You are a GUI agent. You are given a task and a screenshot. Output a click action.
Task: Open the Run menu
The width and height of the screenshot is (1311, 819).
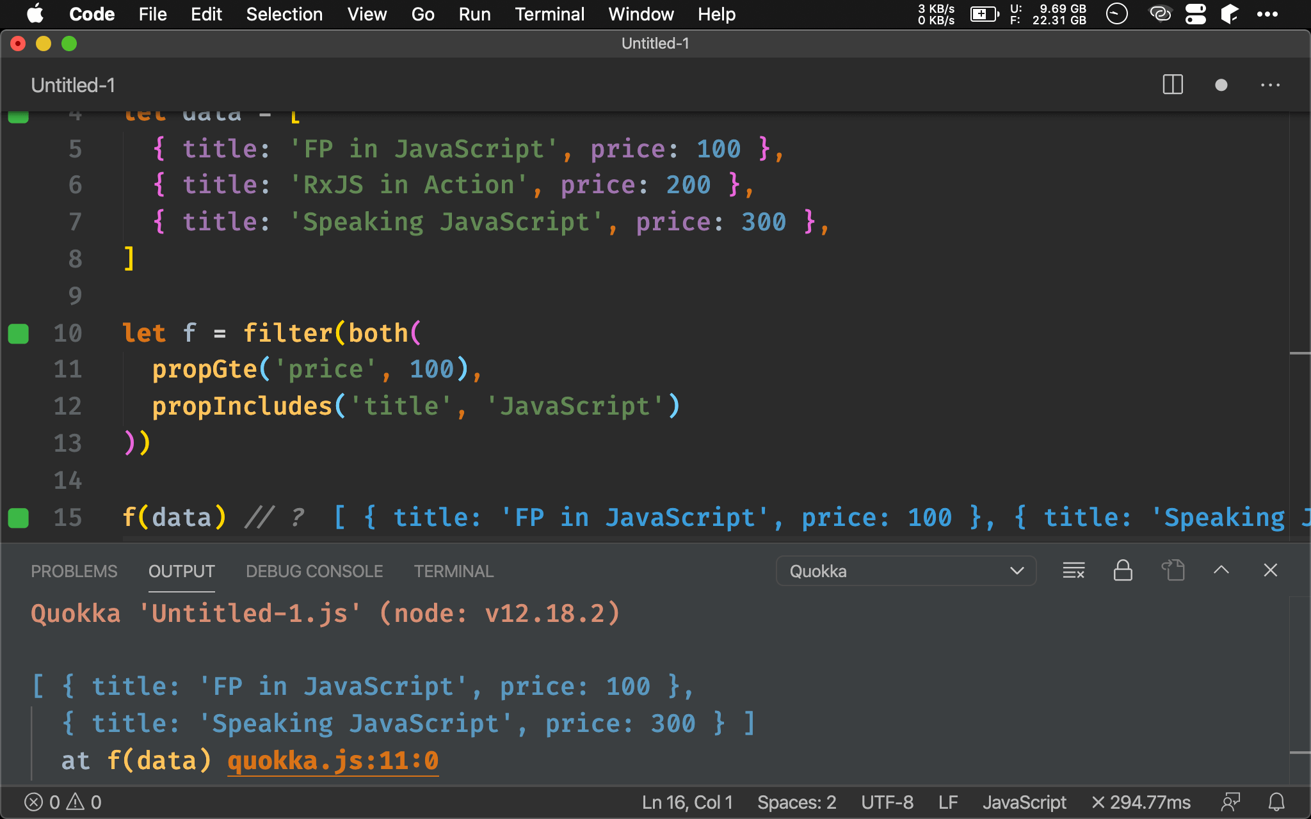coord(474,14)
